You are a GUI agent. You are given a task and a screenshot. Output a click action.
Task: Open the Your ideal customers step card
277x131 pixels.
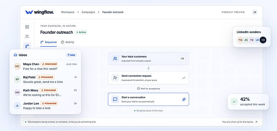point(149,58)
